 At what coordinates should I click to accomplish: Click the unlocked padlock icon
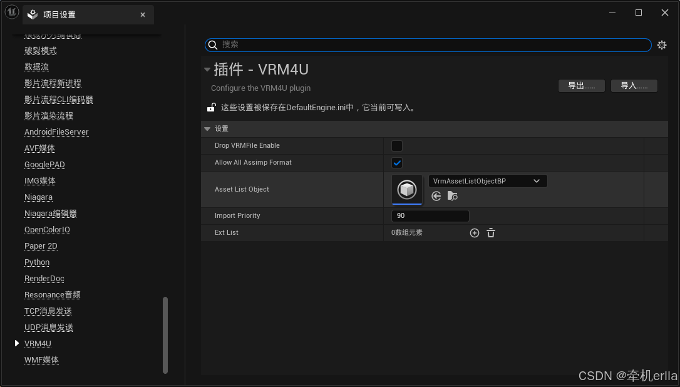click(211, 107)
